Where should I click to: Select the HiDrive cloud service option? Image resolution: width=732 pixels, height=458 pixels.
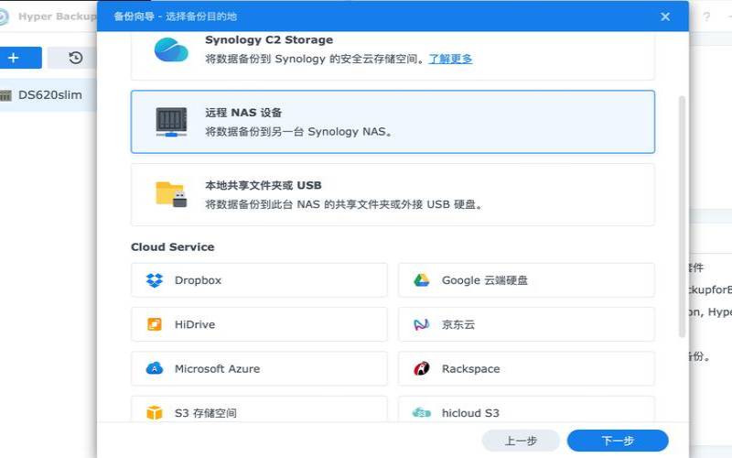point(259,324)
